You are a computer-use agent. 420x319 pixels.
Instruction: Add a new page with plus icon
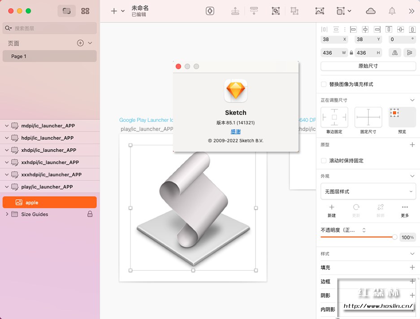click(80, 43)
